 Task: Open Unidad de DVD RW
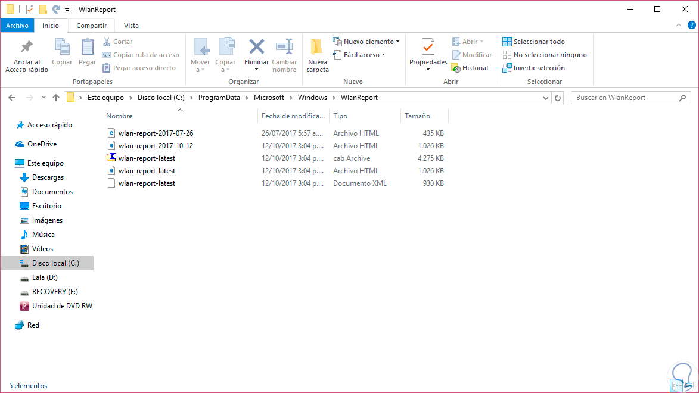[x=62, y=305]
